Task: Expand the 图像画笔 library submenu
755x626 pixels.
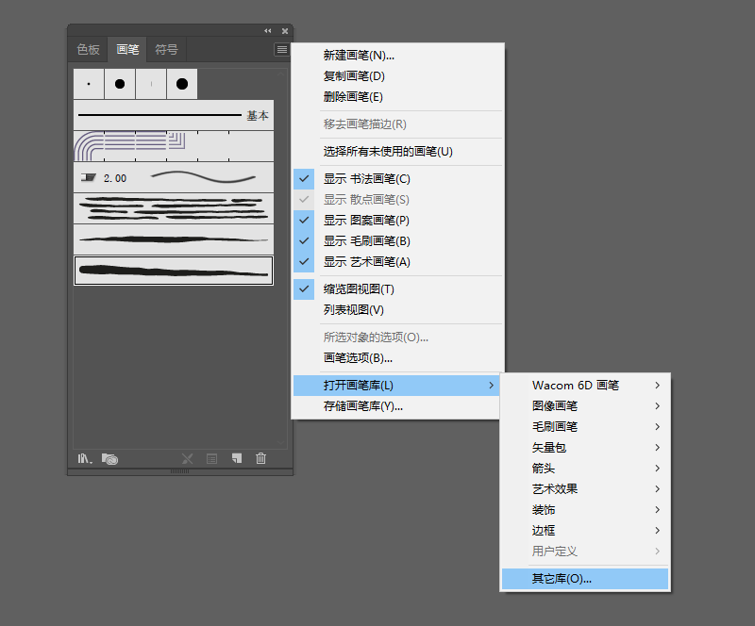Action: click(x=585, y=406)
